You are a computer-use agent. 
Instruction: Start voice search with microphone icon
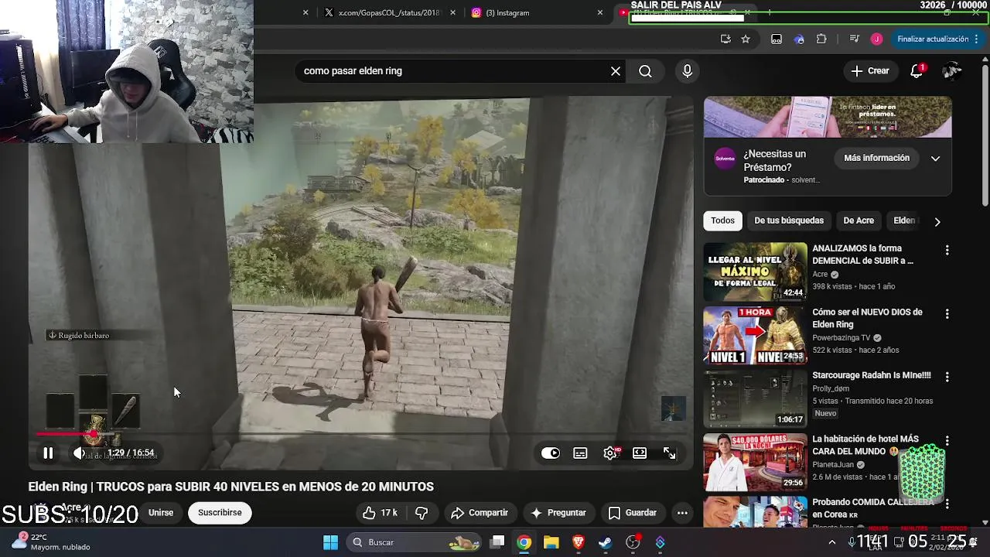pos(688,71)
